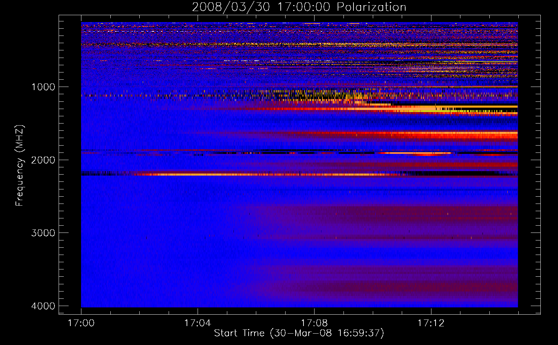
Task: Click the 2000 frequency tick label
Action: (43, 160)
